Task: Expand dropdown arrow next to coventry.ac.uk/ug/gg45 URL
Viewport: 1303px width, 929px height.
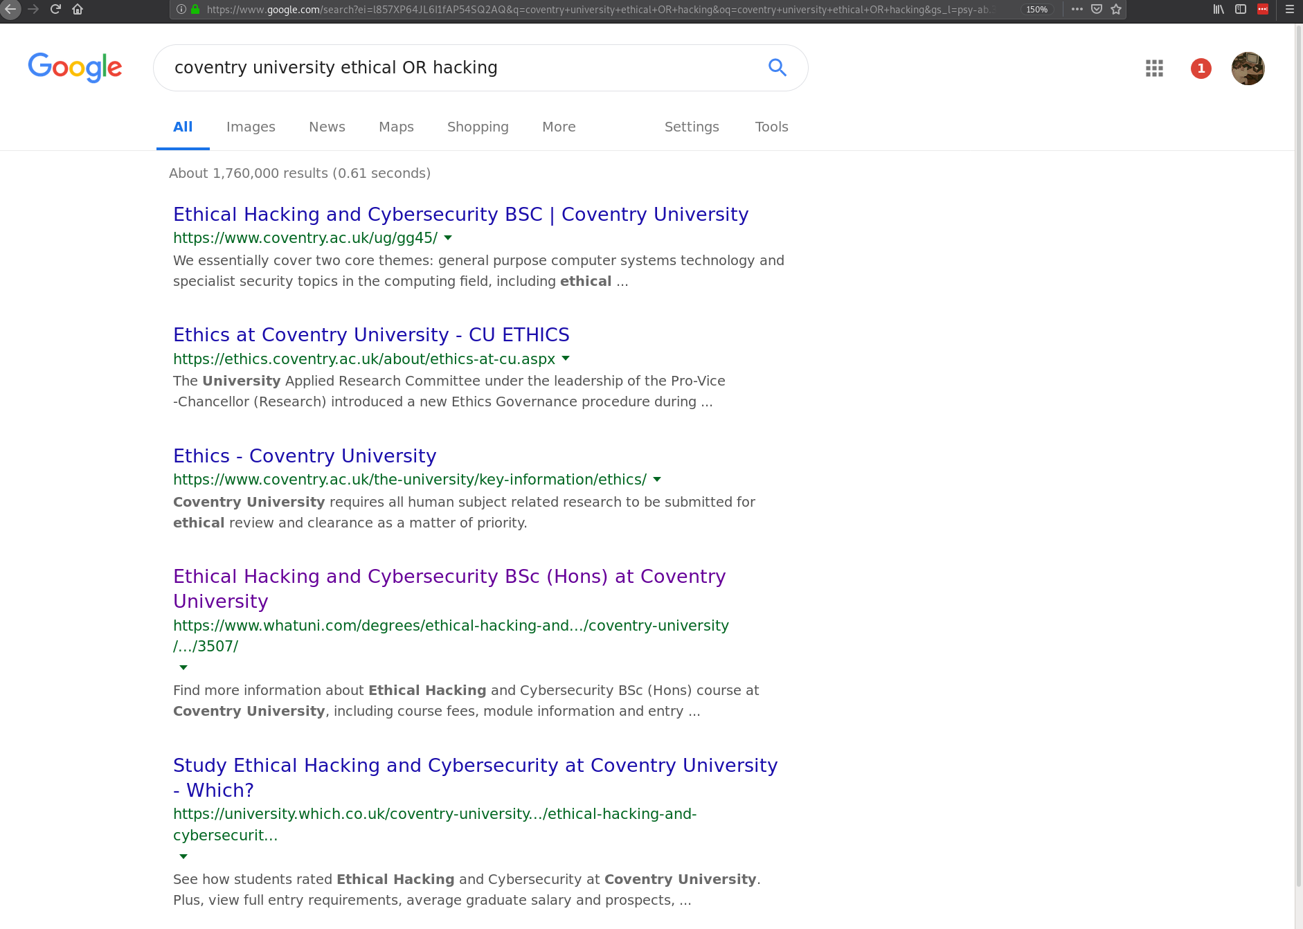Action: [x=448, y=237]
